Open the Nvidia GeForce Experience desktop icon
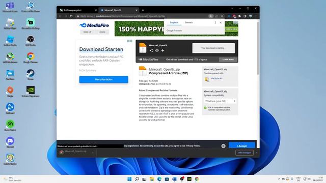Image resolution: width=326 pixels, height=183 pixels. click(31, 92)
